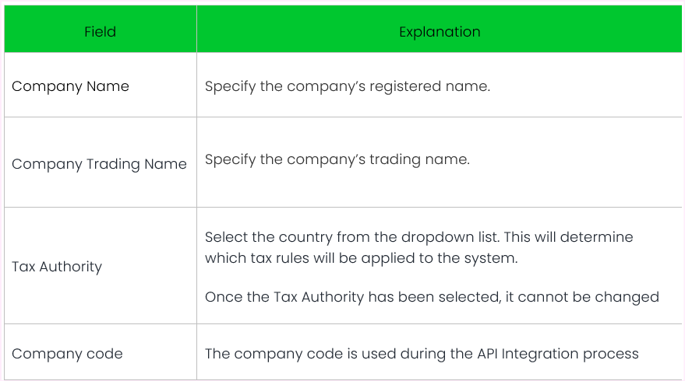Image resolution: width=685 pixels, height=381 pixels.
Task: Click the sentence starting 'Once the Tax Authority'
Action: [x=432, y=296]
